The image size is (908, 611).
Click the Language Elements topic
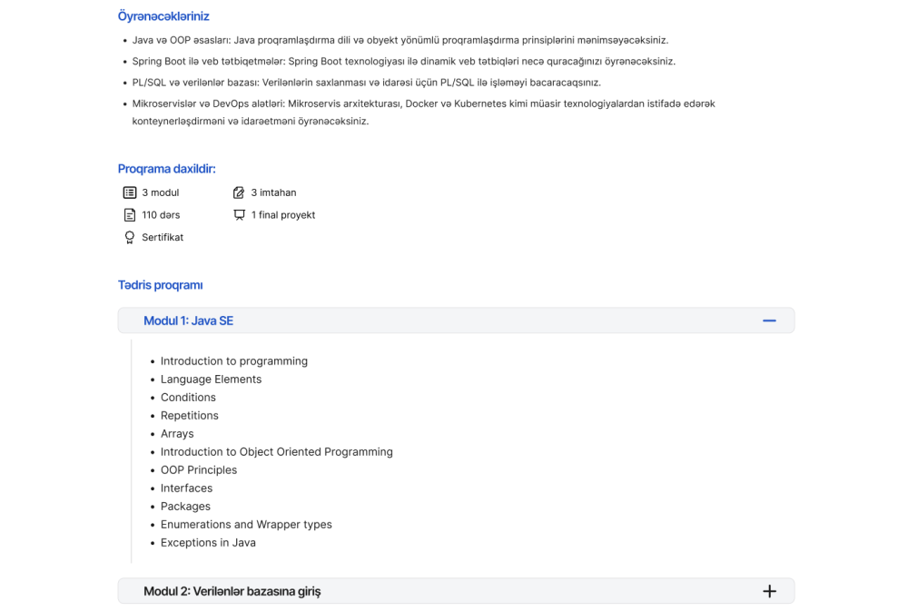pyautogui.click(x=211, y=379)
